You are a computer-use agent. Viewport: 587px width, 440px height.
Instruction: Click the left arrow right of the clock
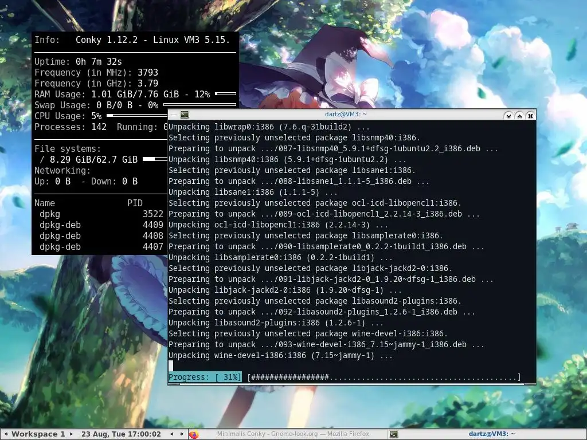171,434
